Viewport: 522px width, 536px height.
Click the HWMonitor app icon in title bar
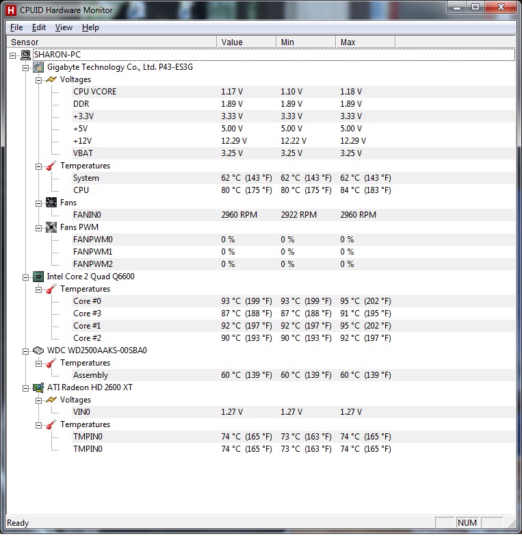click(10, 10)
